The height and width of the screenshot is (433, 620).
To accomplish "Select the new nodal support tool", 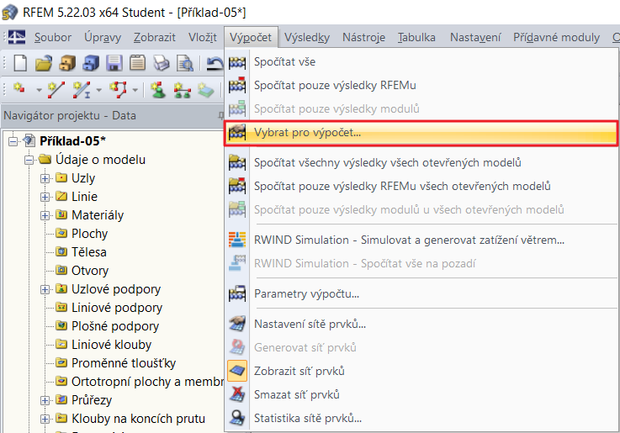I will [156, 88].
